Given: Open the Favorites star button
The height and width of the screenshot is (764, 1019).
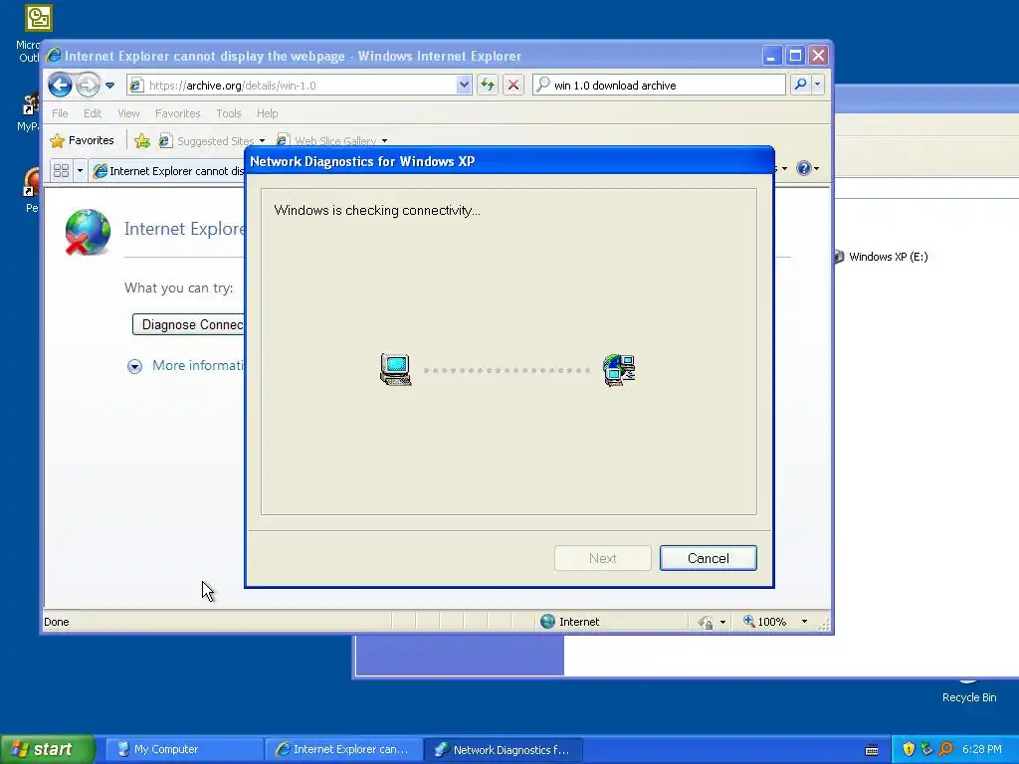Looking at the screenshot, I should click(82, 140).
